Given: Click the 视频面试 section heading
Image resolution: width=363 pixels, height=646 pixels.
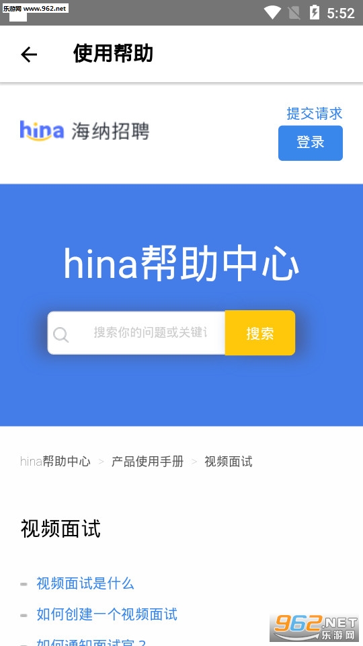Looking at the screenshot, I should (x=61, y=529).
